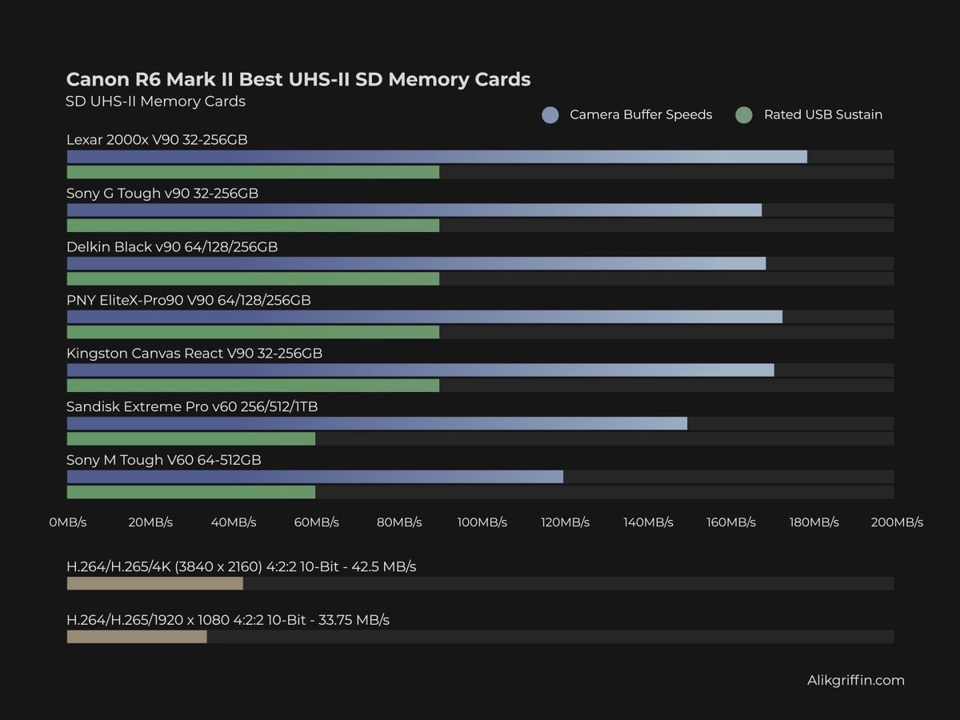This screenshot has width=960, height=720.
Task: Click the PNY EliteX-Pro90 V90 label
Action: 189,301
